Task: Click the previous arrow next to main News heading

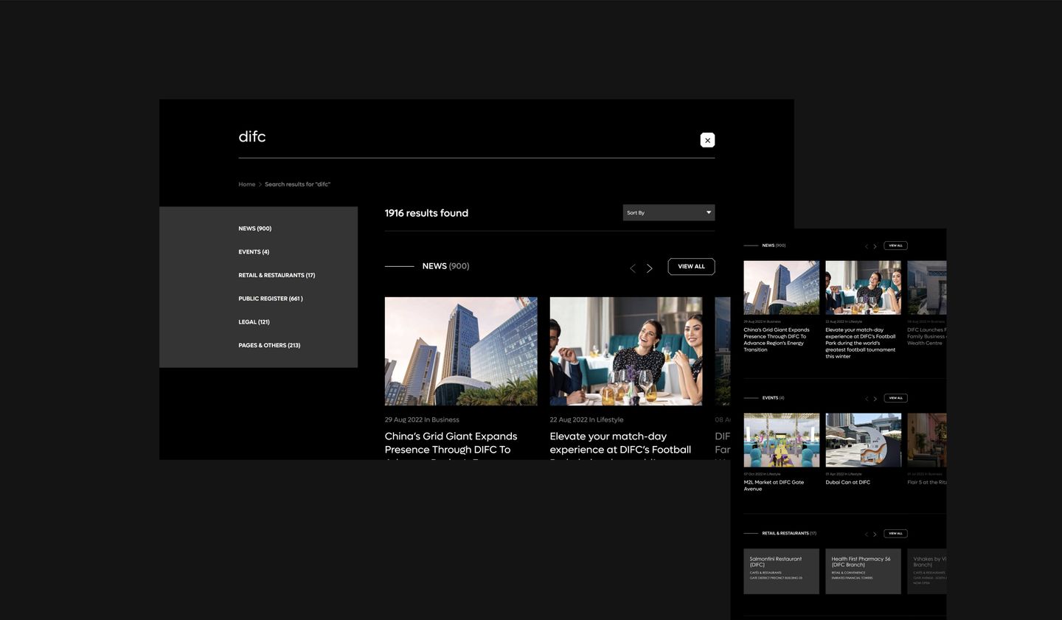Action: (x=632, y=268)
